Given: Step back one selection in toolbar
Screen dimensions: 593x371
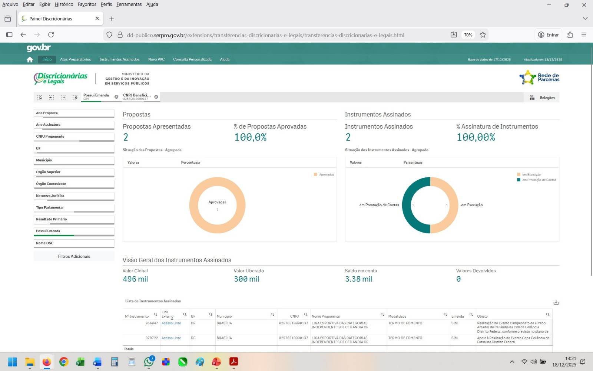Looking at the screenshot, I should click(x=52, y=98).
